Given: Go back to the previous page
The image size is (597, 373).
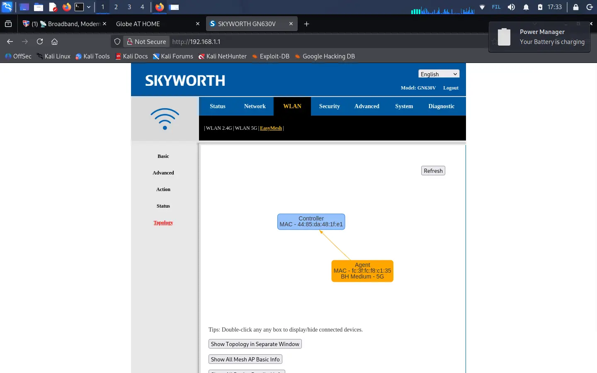Looking at the screenshot, I should [10, 41].
